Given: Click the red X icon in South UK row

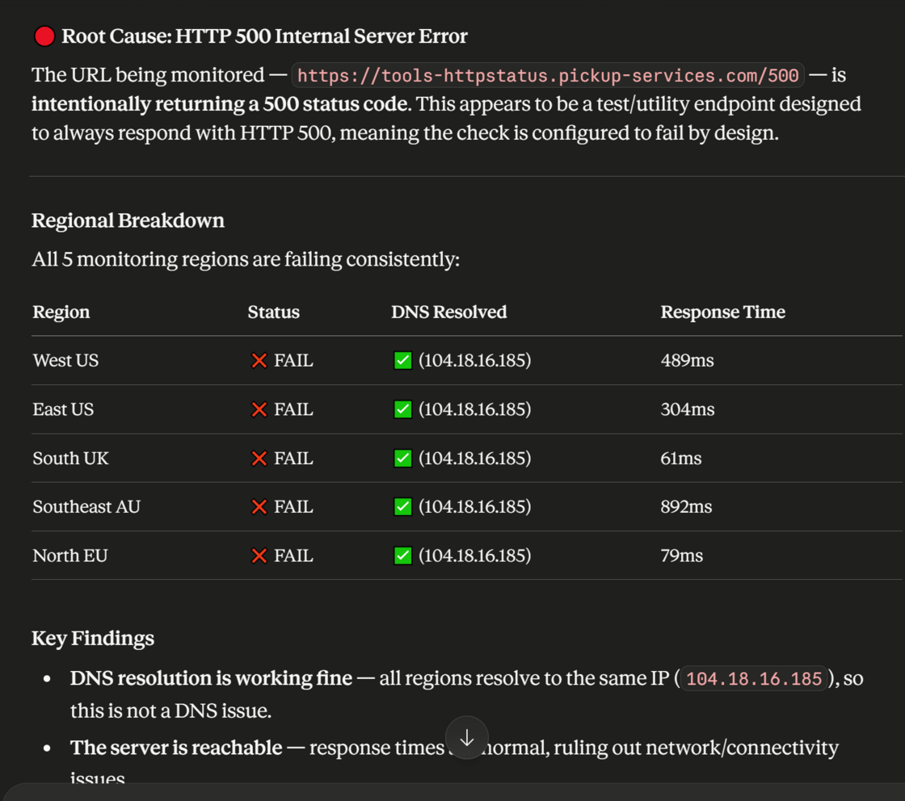Looking at the screenshot, I should coord(259,459).
